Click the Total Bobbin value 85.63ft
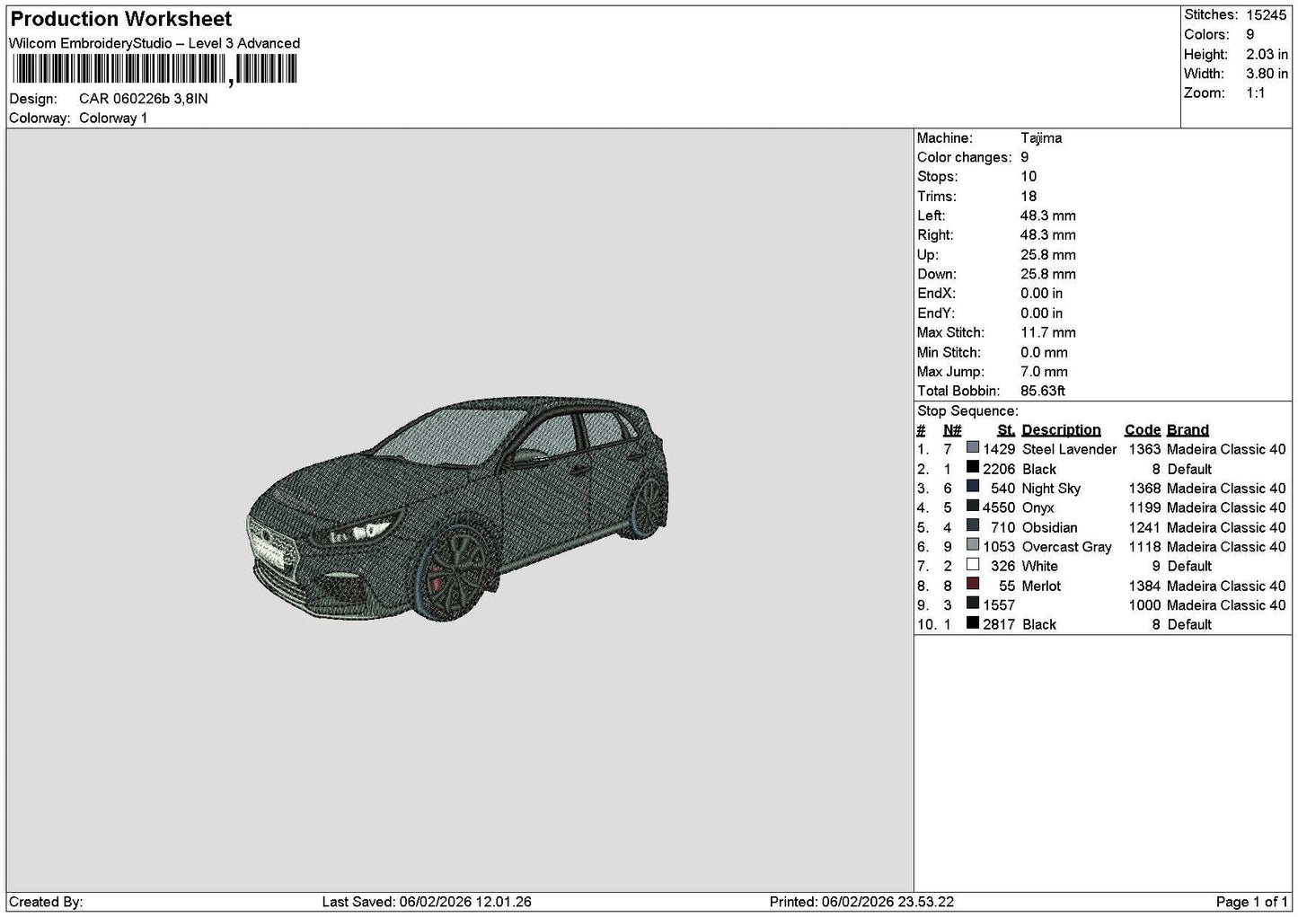 (1043, 391)
